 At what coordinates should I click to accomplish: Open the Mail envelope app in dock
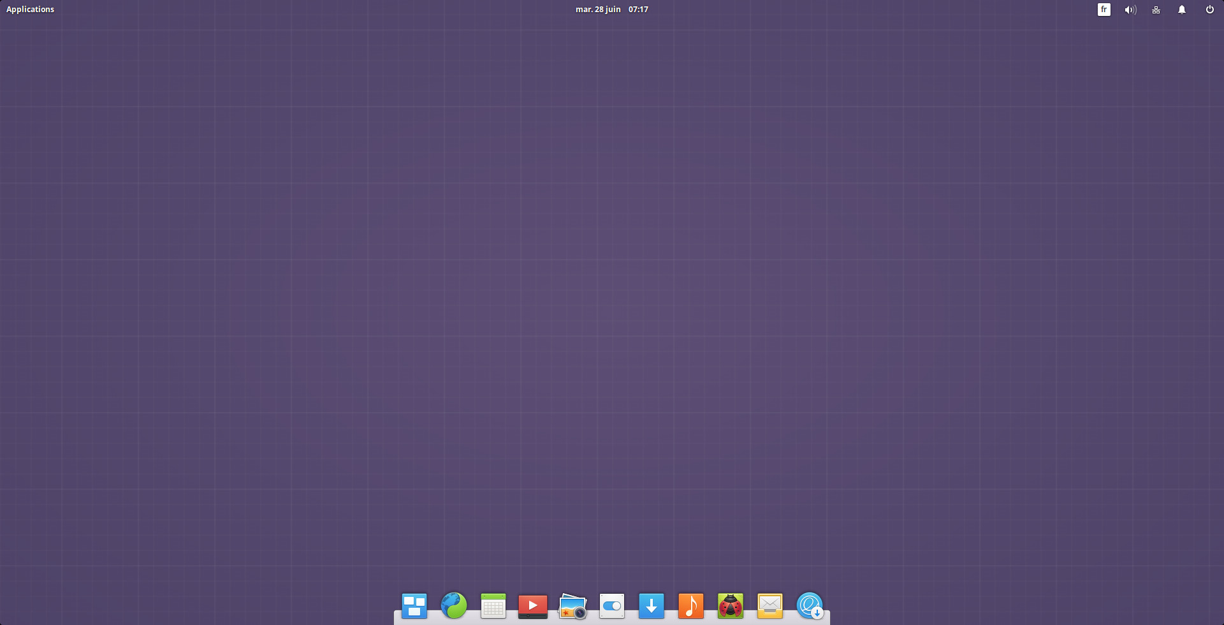tap(770, 606)
